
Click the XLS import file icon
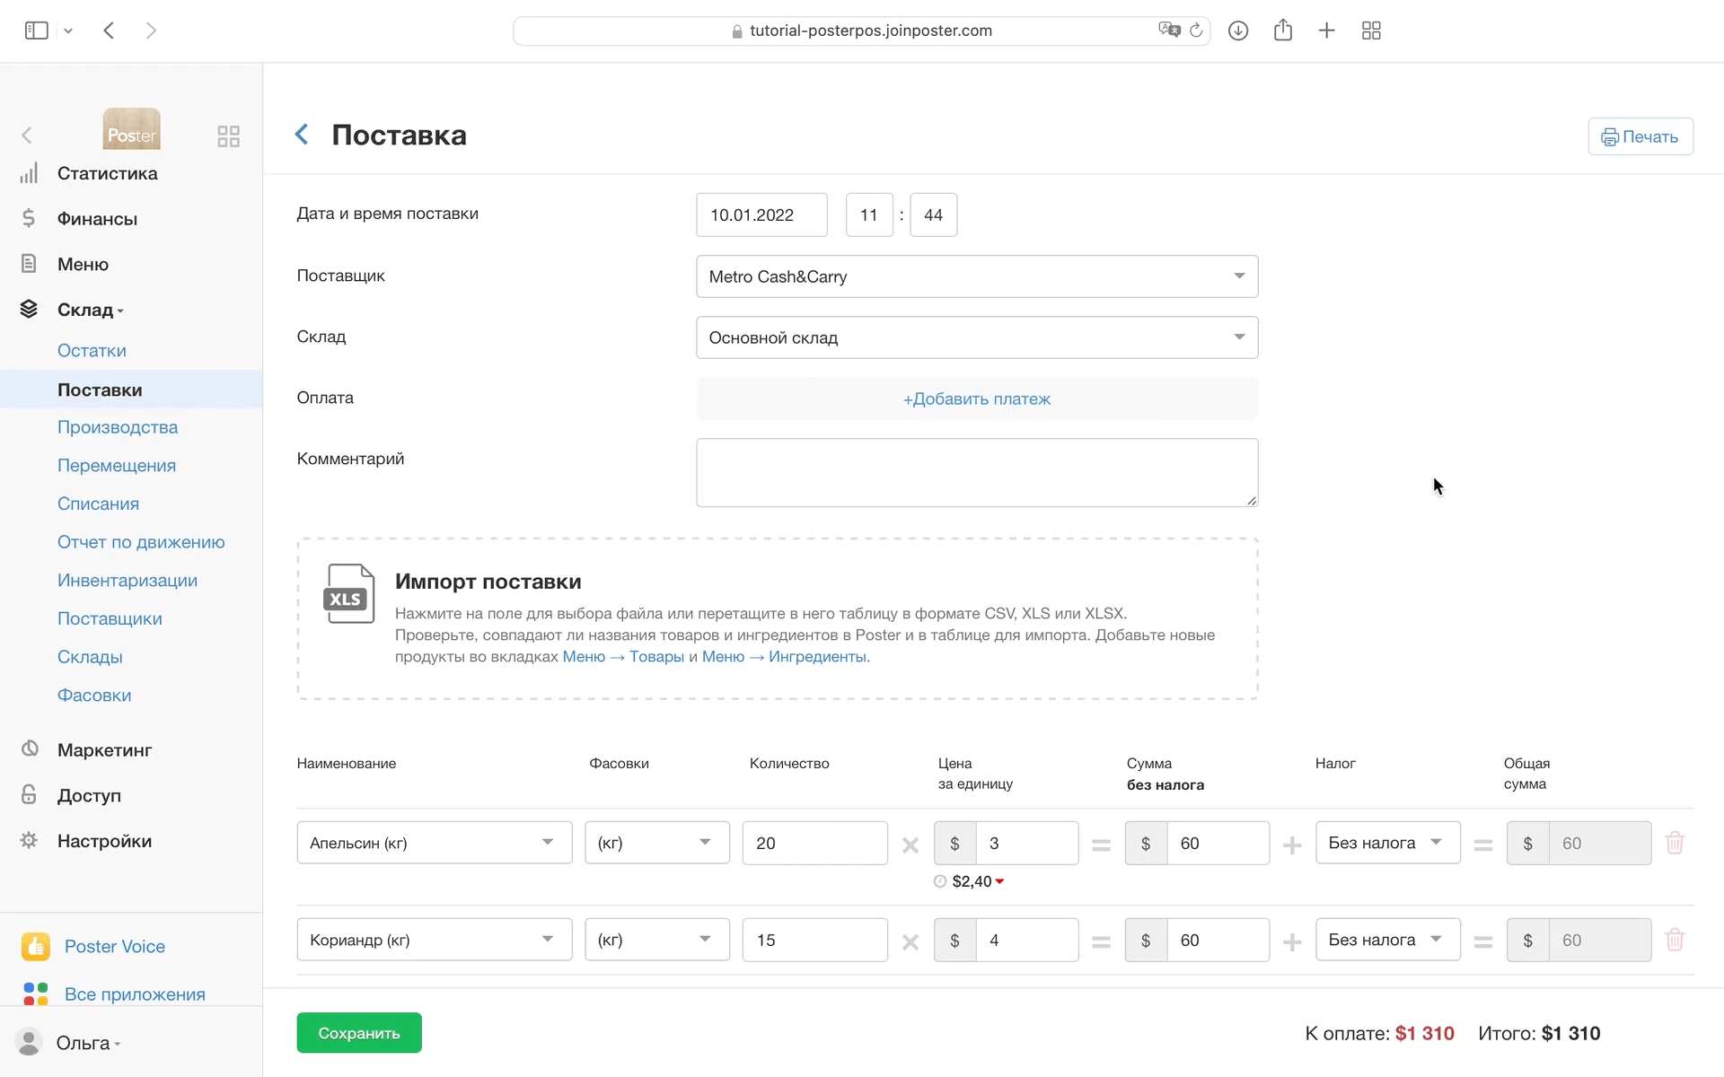pos(348,593)
